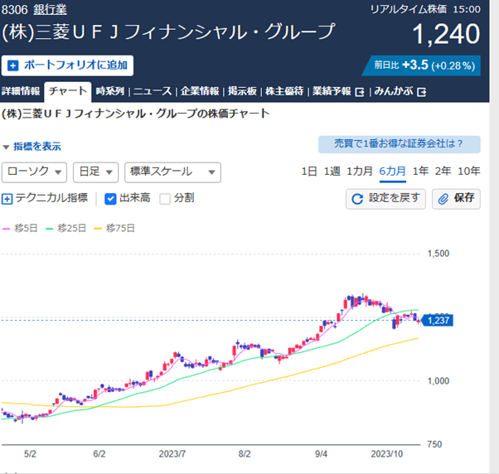Enable the 分割 checkbox
Screen dimensions: 499x474
tap(165, 199)
